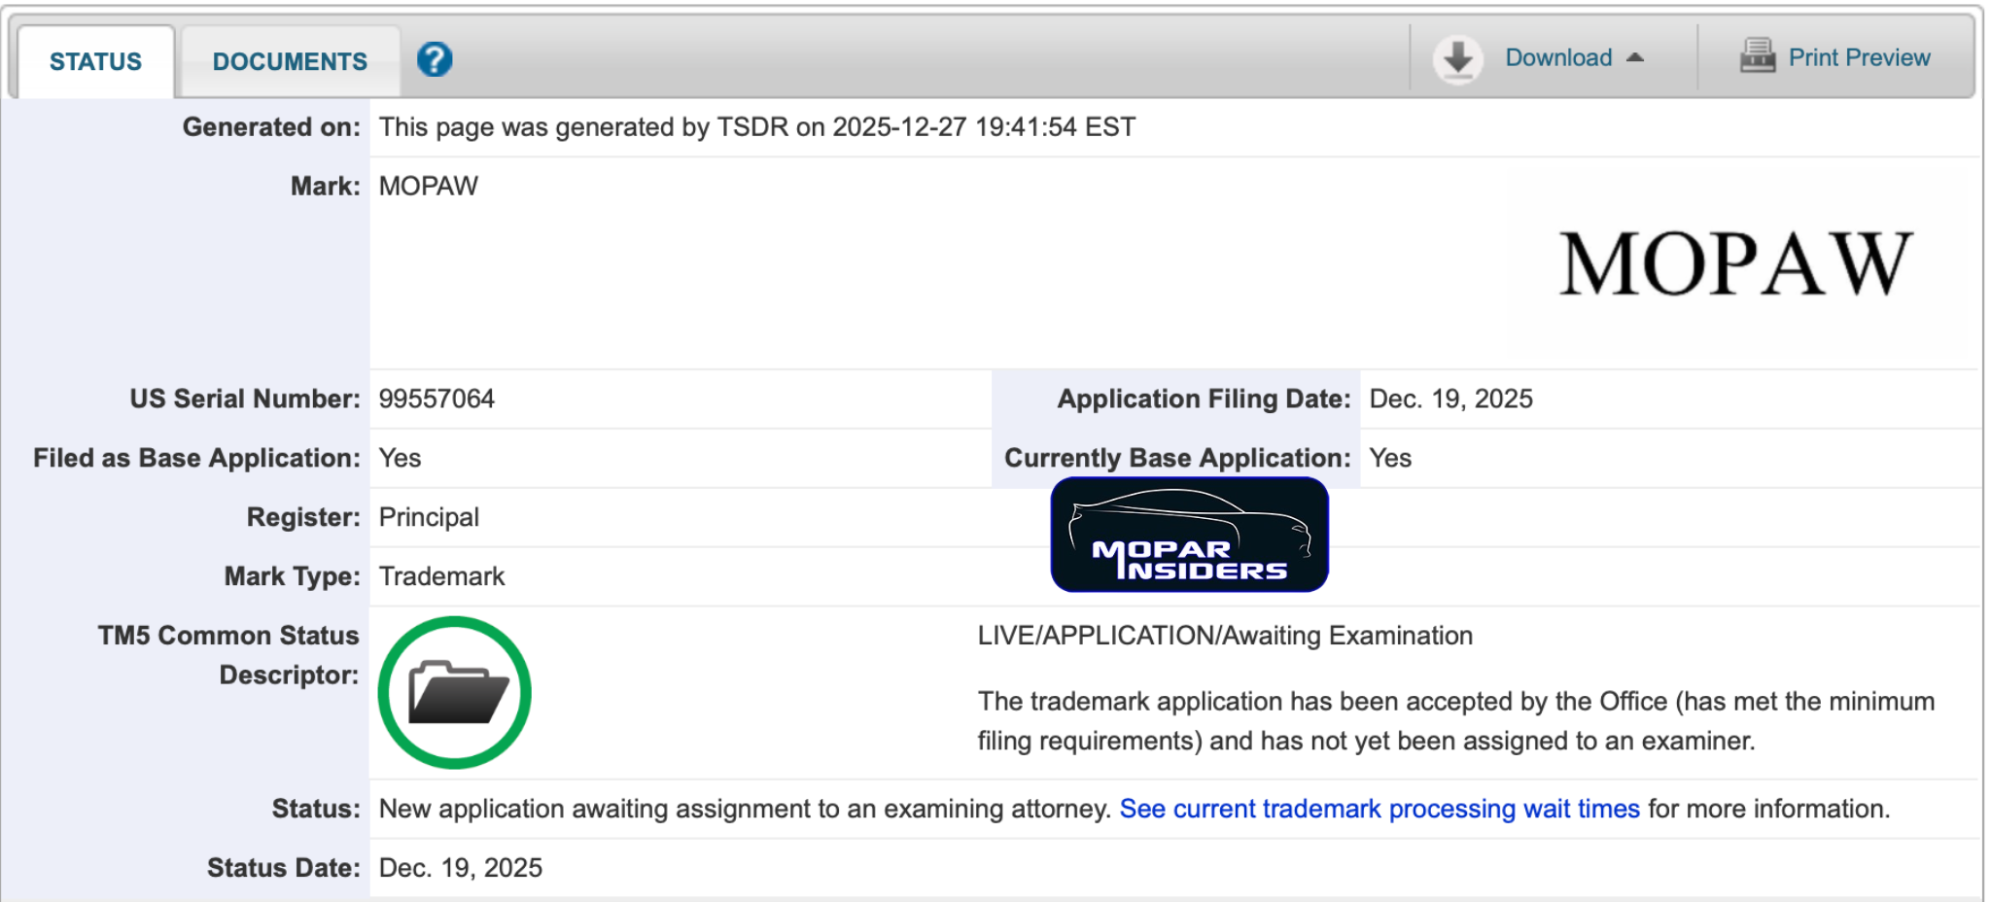Open Print Preview
Screen dimensions: 1991x902
[1859, 57]
